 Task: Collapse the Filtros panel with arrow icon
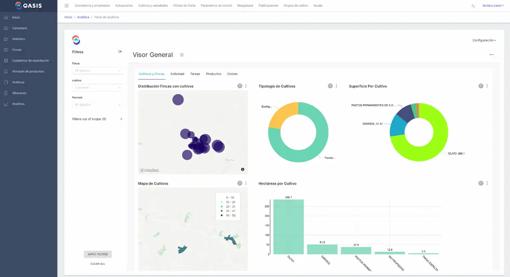pos(120,52)
